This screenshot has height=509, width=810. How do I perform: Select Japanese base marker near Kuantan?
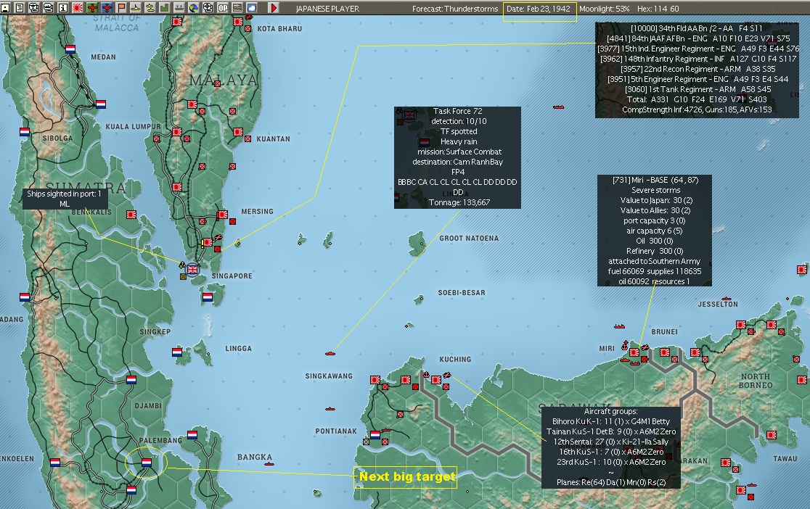[237, 132]
